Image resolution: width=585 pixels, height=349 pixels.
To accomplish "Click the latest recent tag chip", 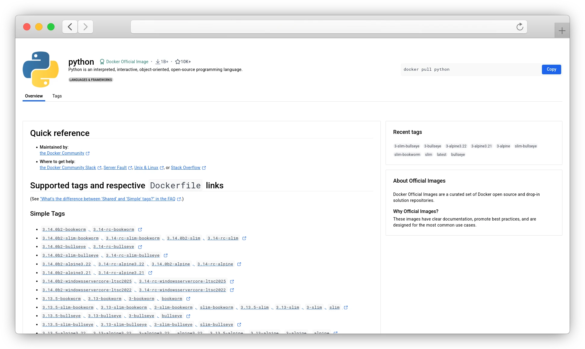I will 442,155.
